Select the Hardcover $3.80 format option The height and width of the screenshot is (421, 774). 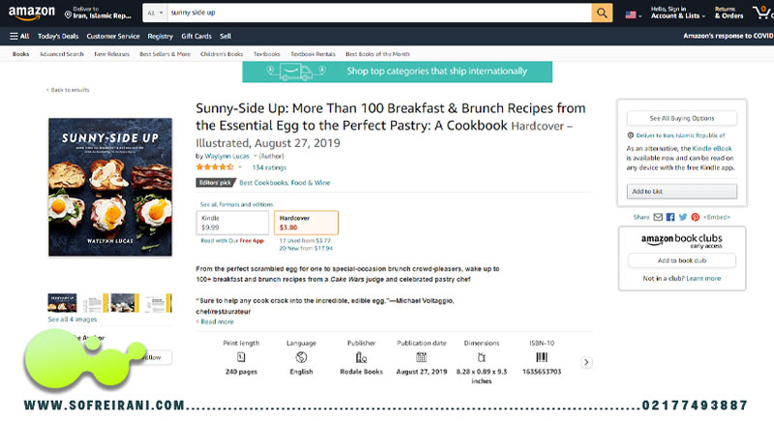point(306,222)
